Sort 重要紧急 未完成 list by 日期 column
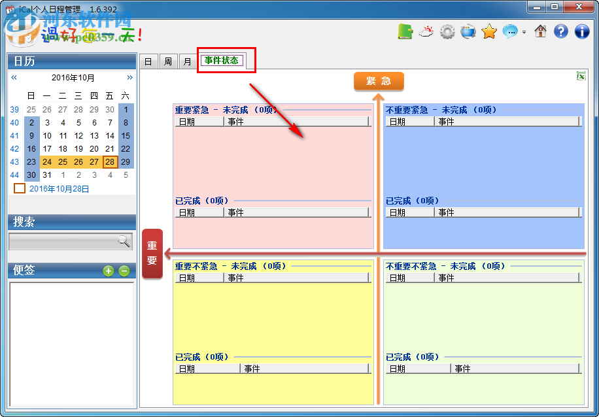This screenshot has width=599, height=417. click(x=199, y=122)
